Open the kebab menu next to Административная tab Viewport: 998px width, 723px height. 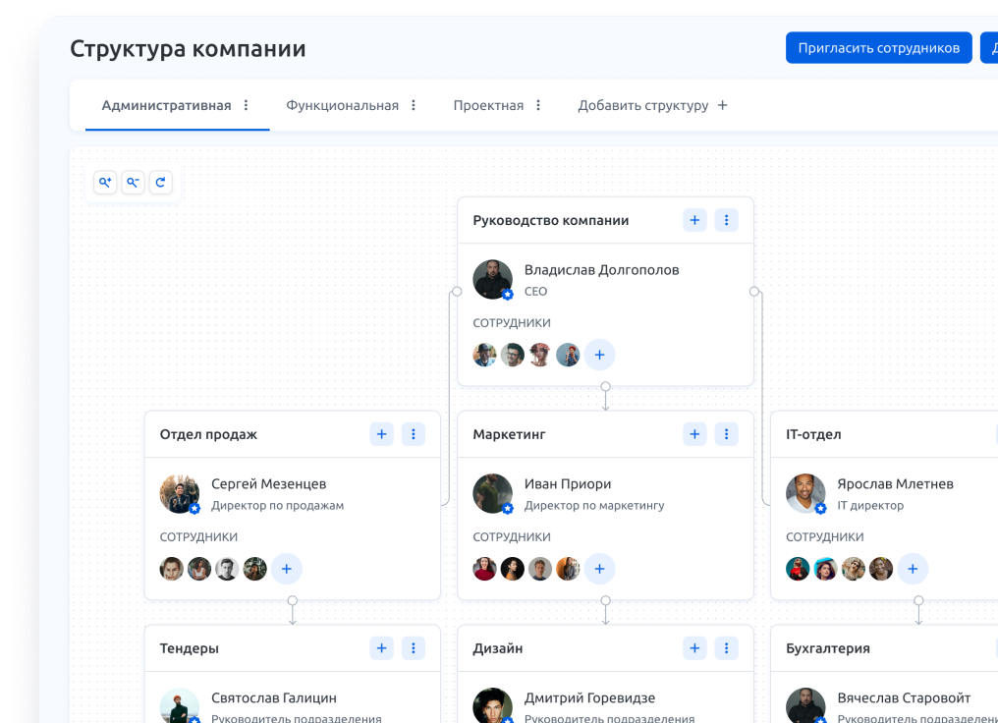246,103
